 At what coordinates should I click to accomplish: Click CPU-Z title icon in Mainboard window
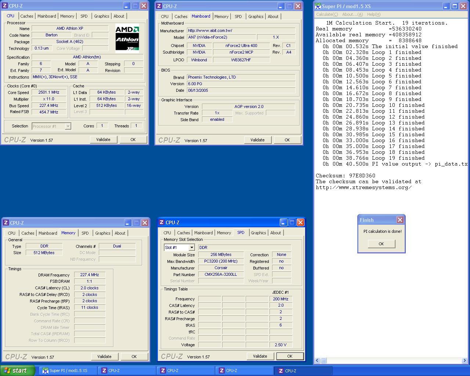pyautogui.click(x=159, y=6)
